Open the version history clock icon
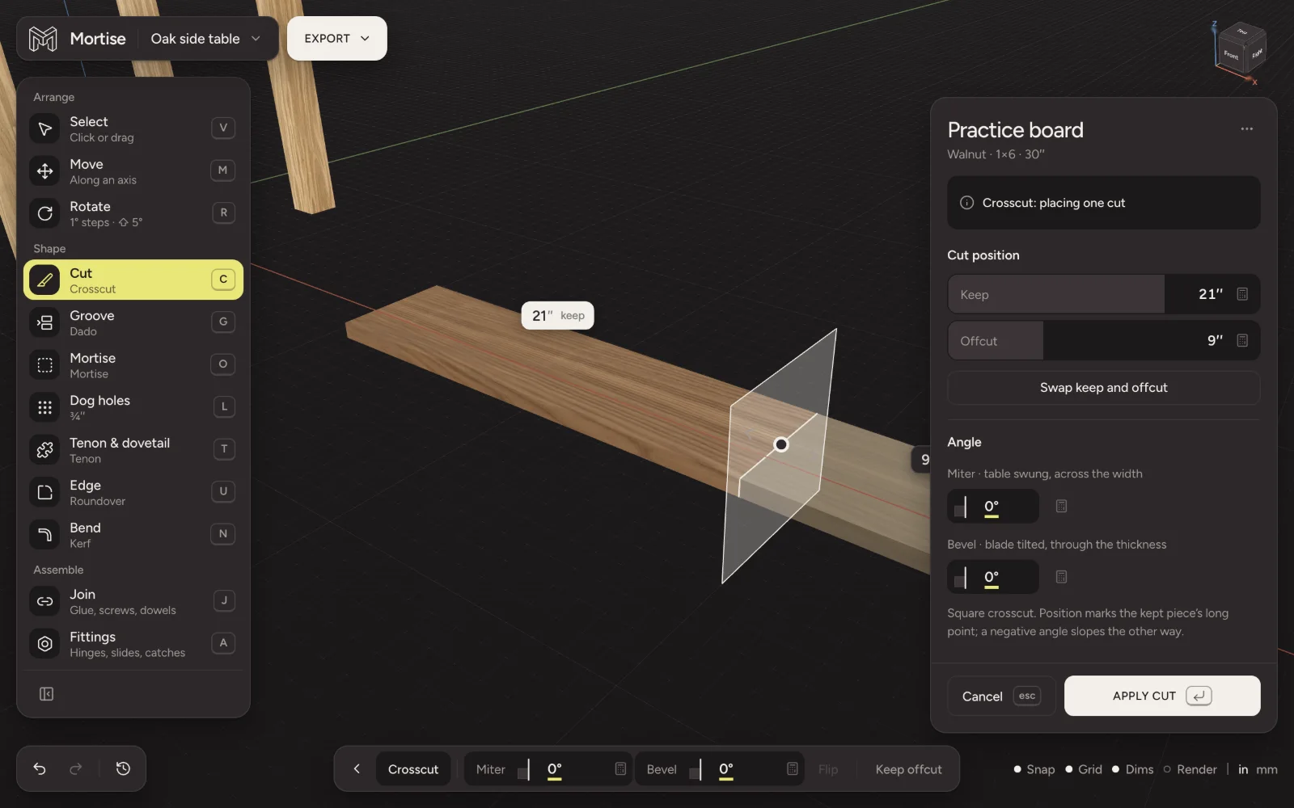Screen dimensions: 1294x808 click(x=123, y=768)
